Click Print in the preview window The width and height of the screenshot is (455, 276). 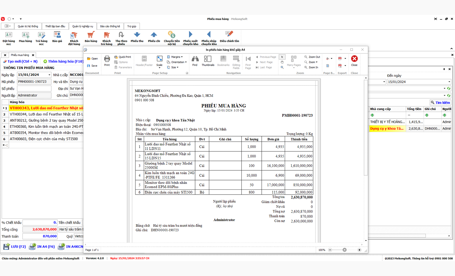(x=107, y=61)
